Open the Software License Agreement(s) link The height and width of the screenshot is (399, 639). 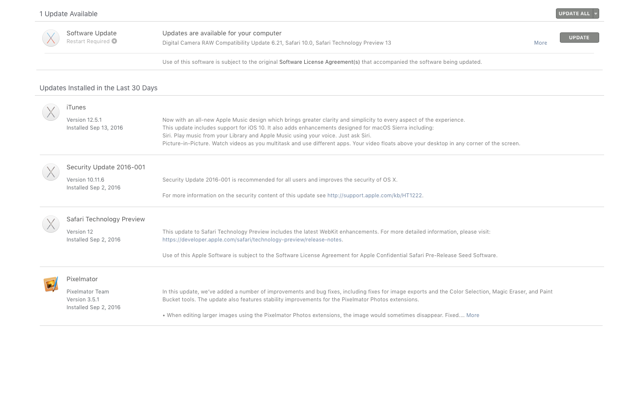(x=319, y=62)
